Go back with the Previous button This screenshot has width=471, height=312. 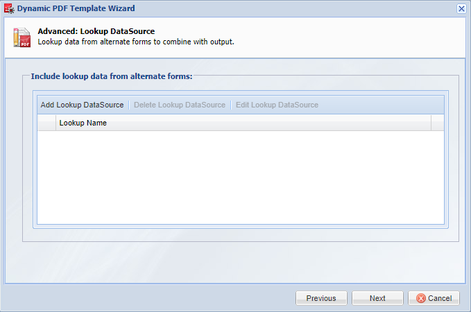[321, 298]
